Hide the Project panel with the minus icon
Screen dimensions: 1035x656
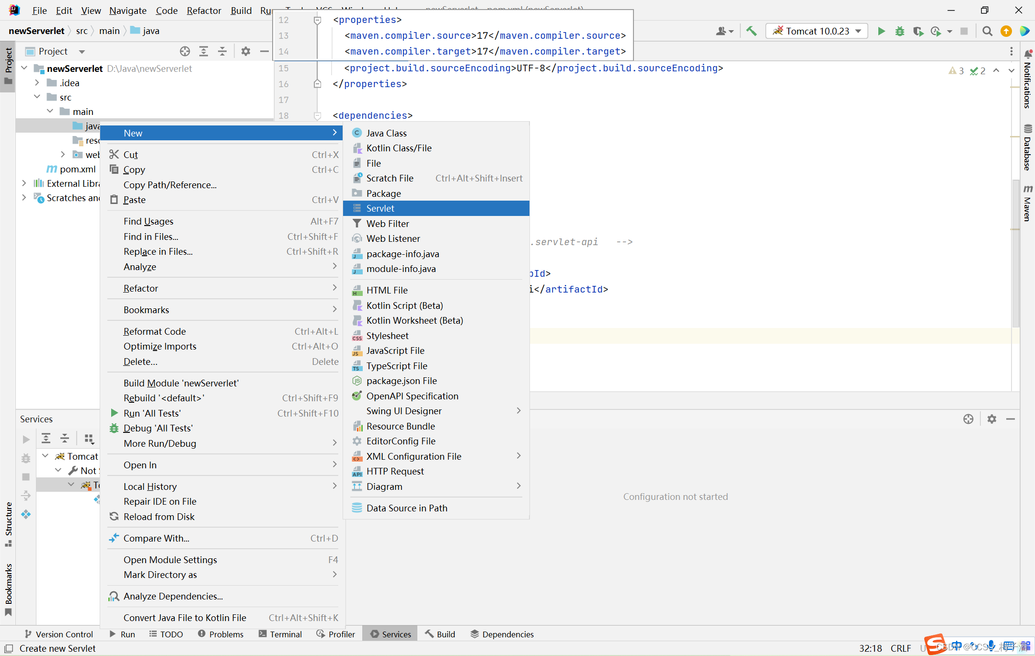pos(264,51)
